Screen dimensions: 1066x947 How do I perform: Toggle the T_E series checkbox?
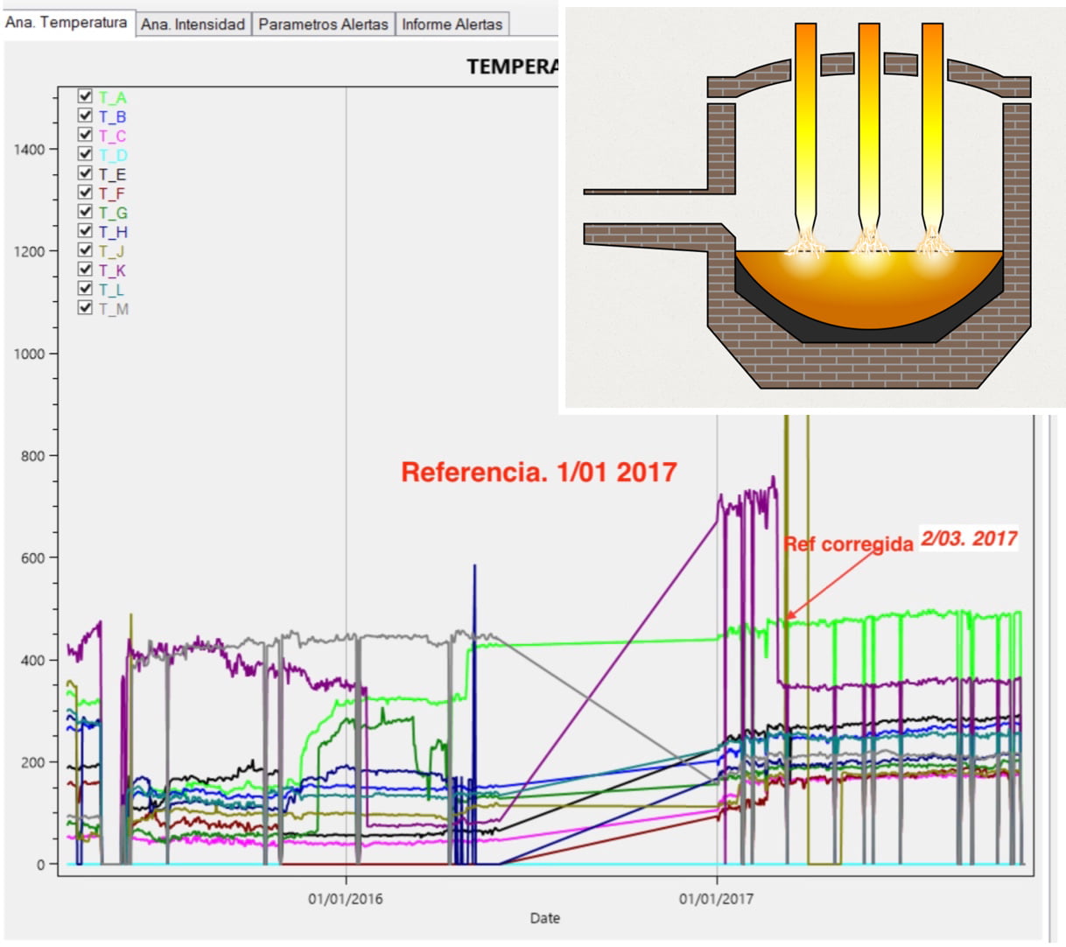[85, 173]
